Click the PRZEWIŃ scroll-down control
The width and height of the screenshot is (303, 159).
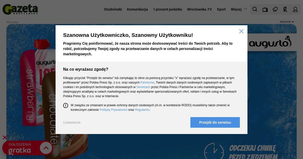point(287,22)
